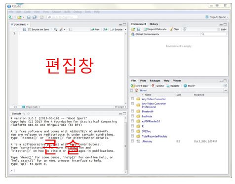Open the Global Environment dropdown
Screen dimensions: 235x184
pos(145,34)
